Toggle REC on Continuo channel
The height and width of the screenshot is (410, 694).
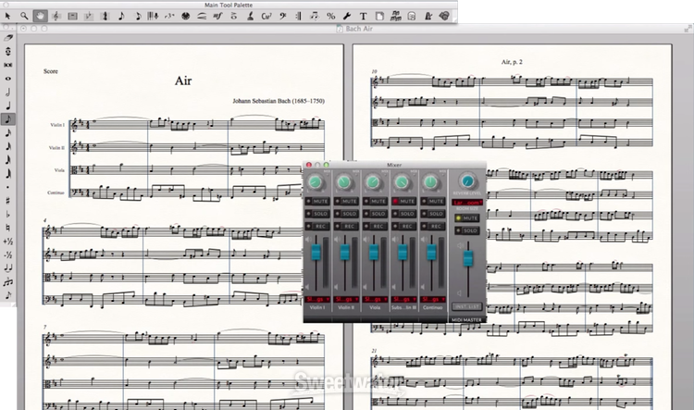coord(432,226)
